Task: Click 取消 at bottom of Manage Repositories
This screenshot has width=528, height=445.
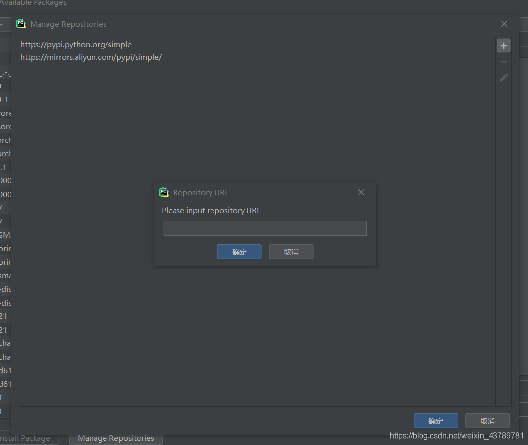Action: (487, 421)
